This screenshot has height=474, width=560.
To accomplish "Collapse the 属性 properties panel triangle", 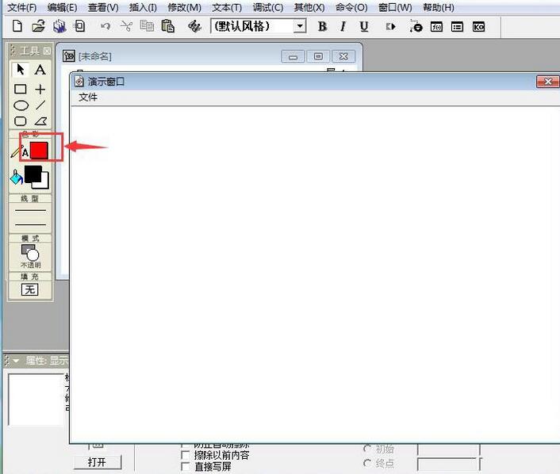I will [x=16, y=361].
